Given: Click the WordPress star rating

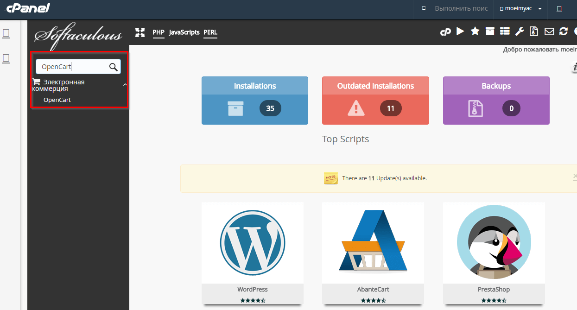Looking at the screenshot, I should (253, 301).
